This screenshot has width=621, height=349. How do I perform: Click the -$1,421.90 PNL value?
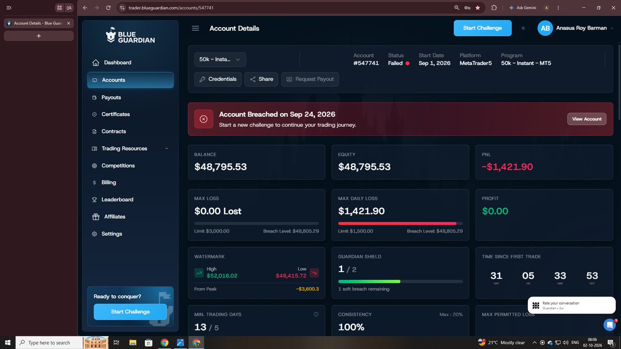coord(507,167)
